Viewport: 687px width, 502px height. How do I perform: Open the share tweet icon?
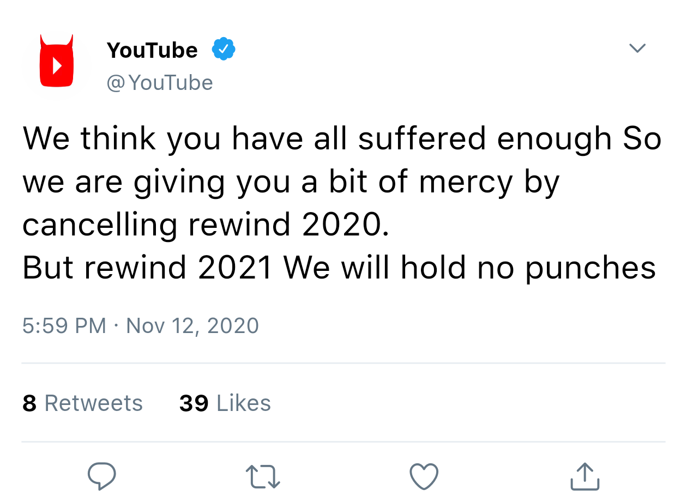584,476
